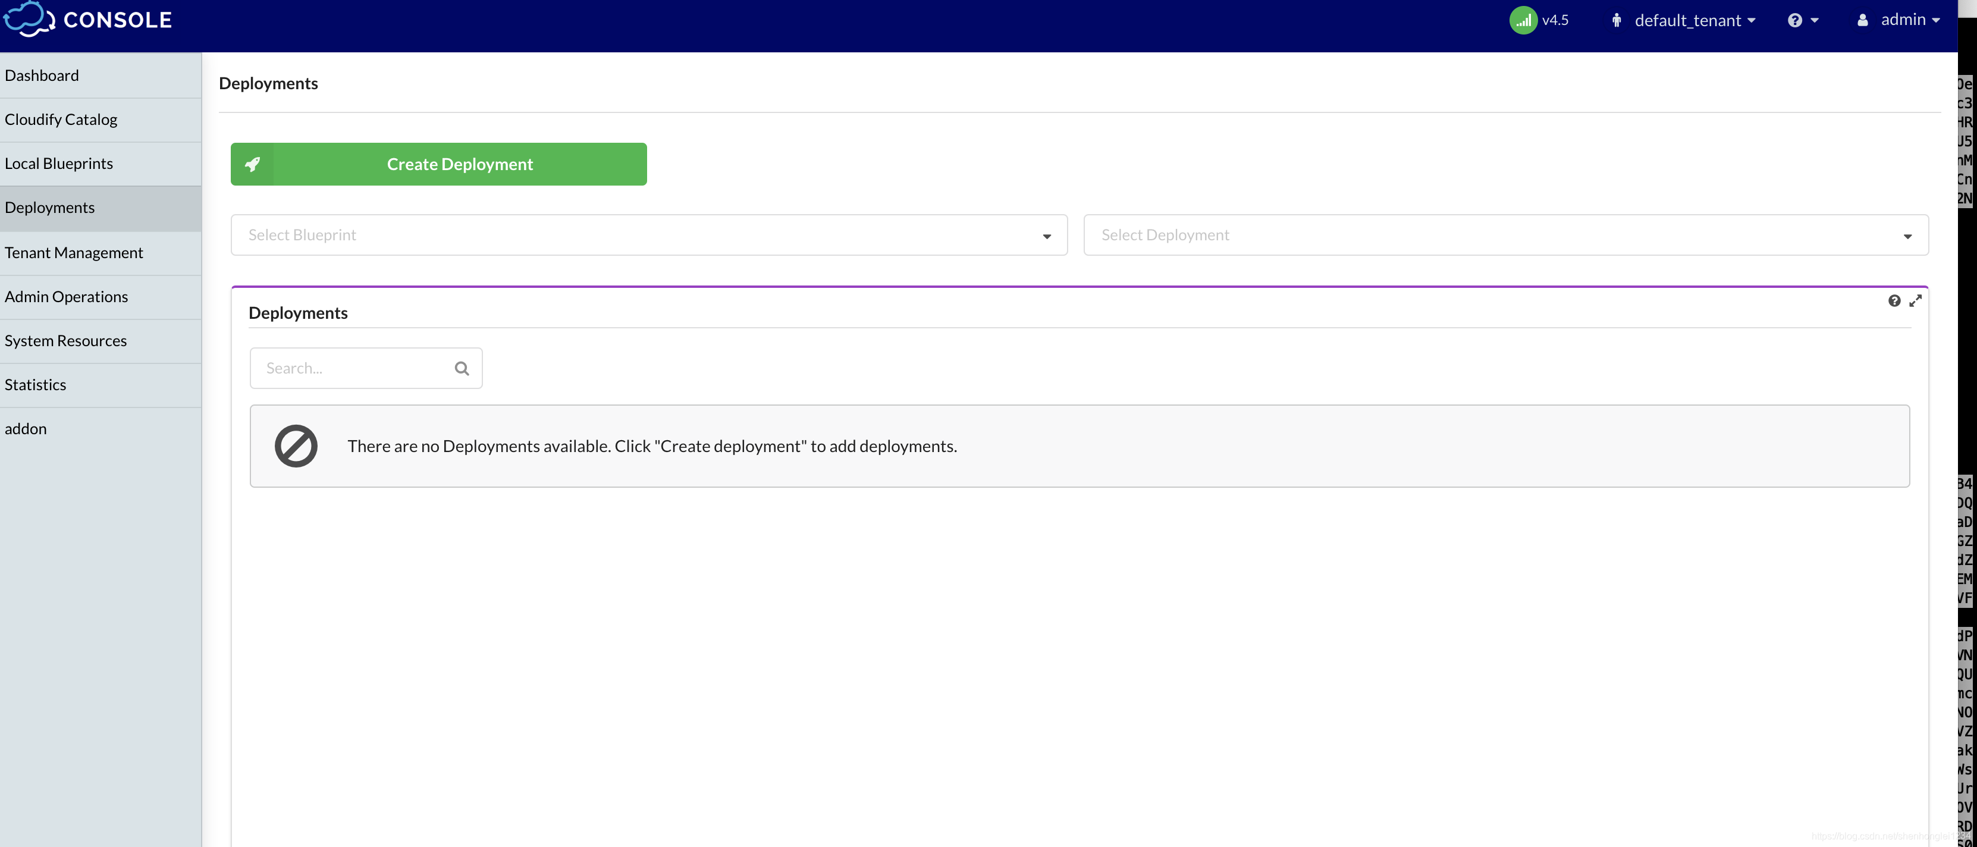Go to Dashboard page
Screen dimensions: 1977x847
[101, 75]
